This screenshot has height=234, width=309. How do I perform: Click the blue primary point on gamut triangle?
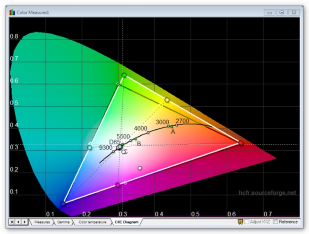pos(63,203)
